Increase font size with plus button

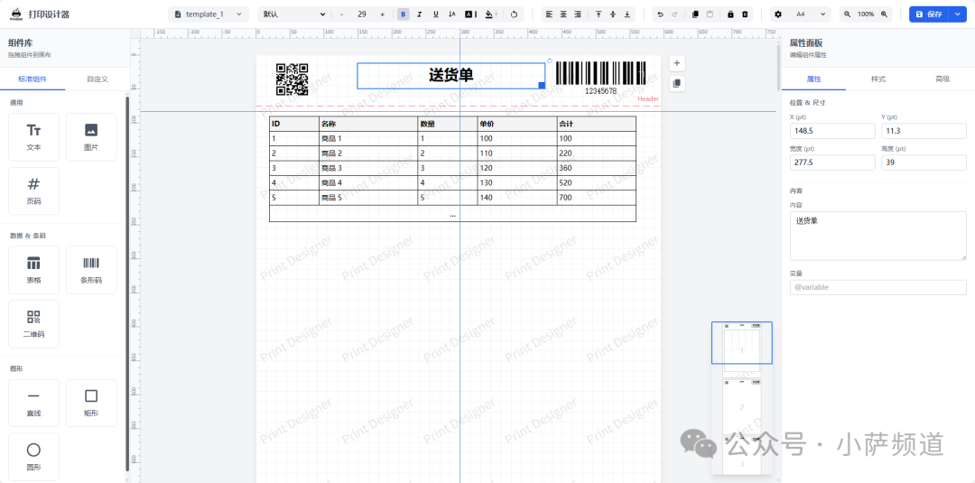pyautogui.click(x=382, y=14)
